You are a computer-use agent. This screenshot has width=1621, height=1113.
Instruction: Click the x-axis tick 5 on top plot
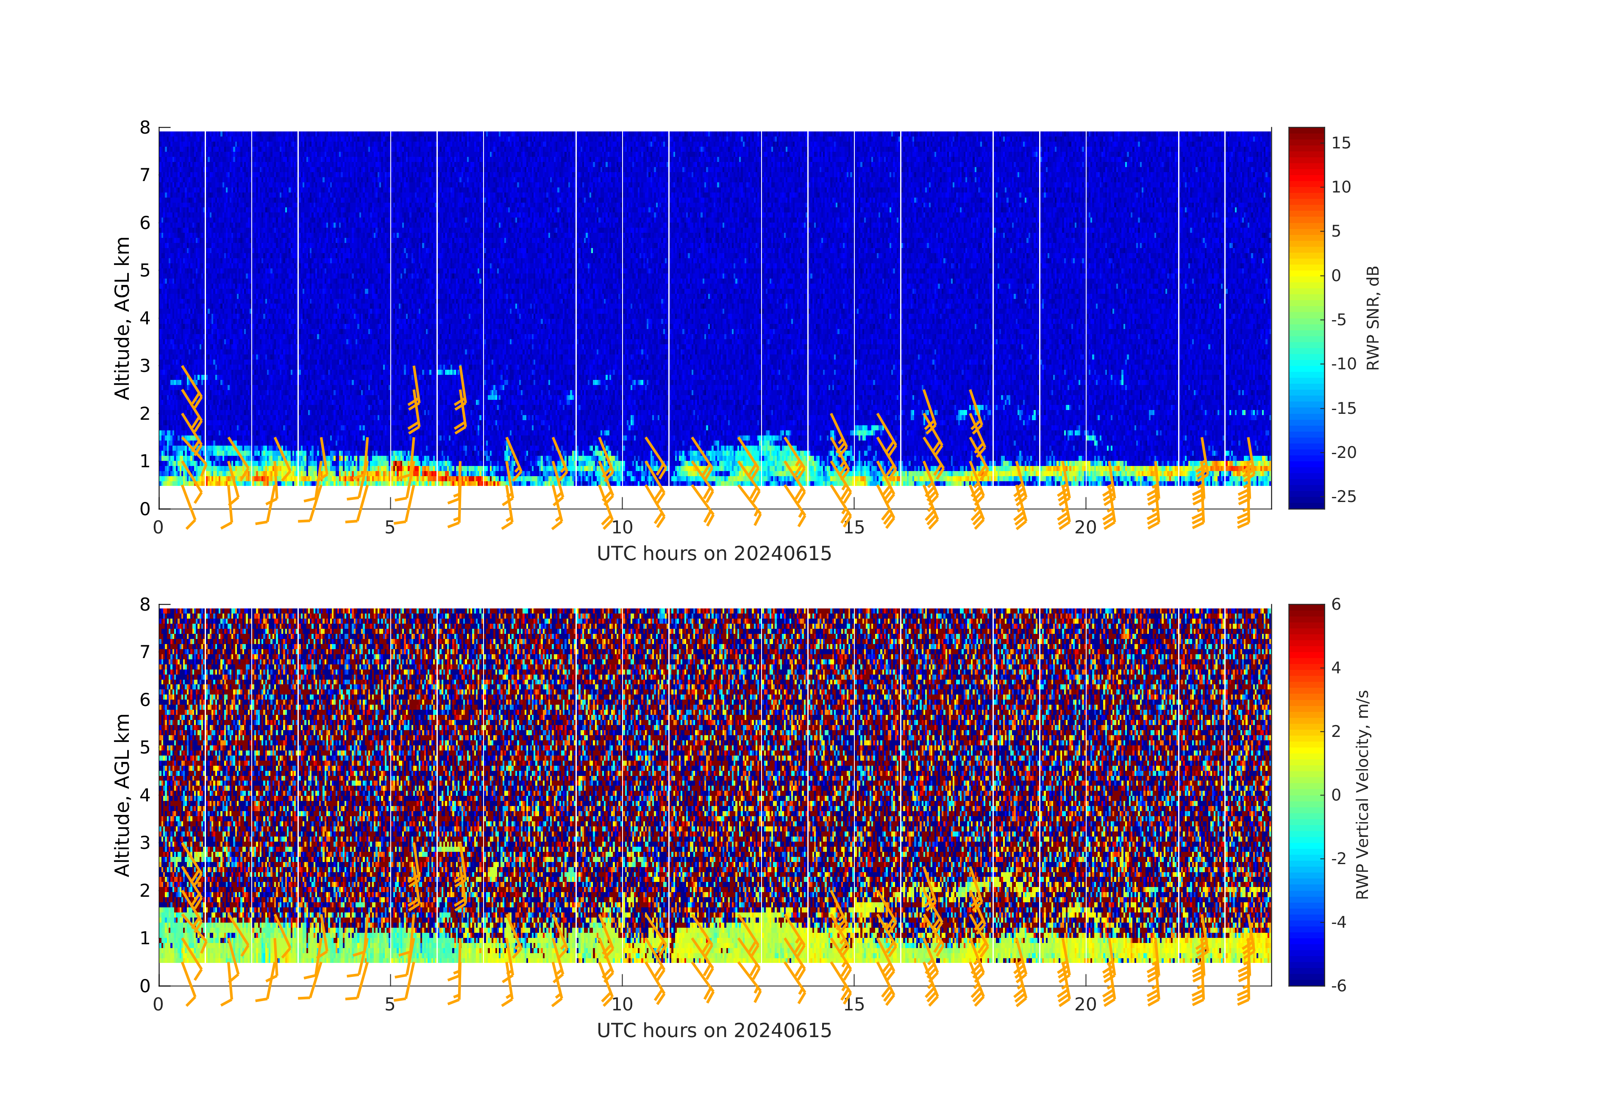tap(390, 527)
